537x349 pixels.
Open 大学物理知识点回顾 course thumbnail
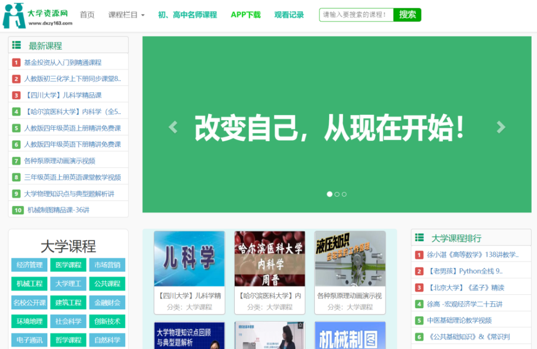[190, 335]
